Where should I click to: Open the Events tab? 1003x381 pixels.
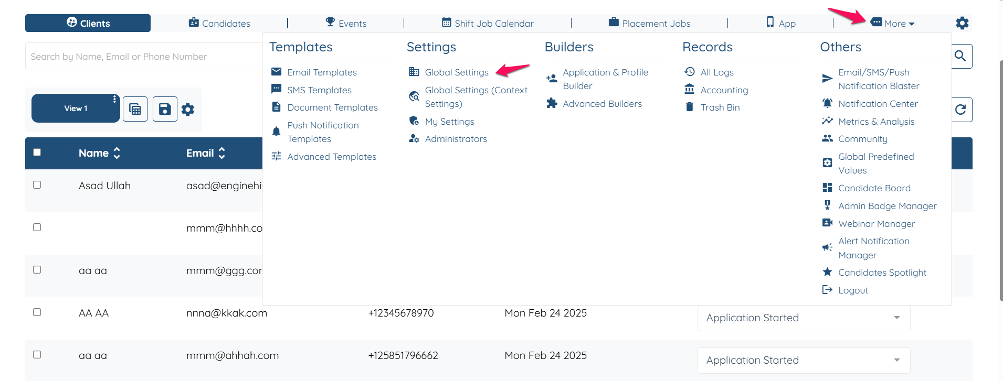click(x=346, y=23)
